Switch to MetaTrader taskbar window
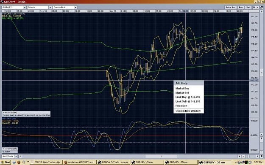The width and height of the screenshot is (265, 165). [46, 162]
